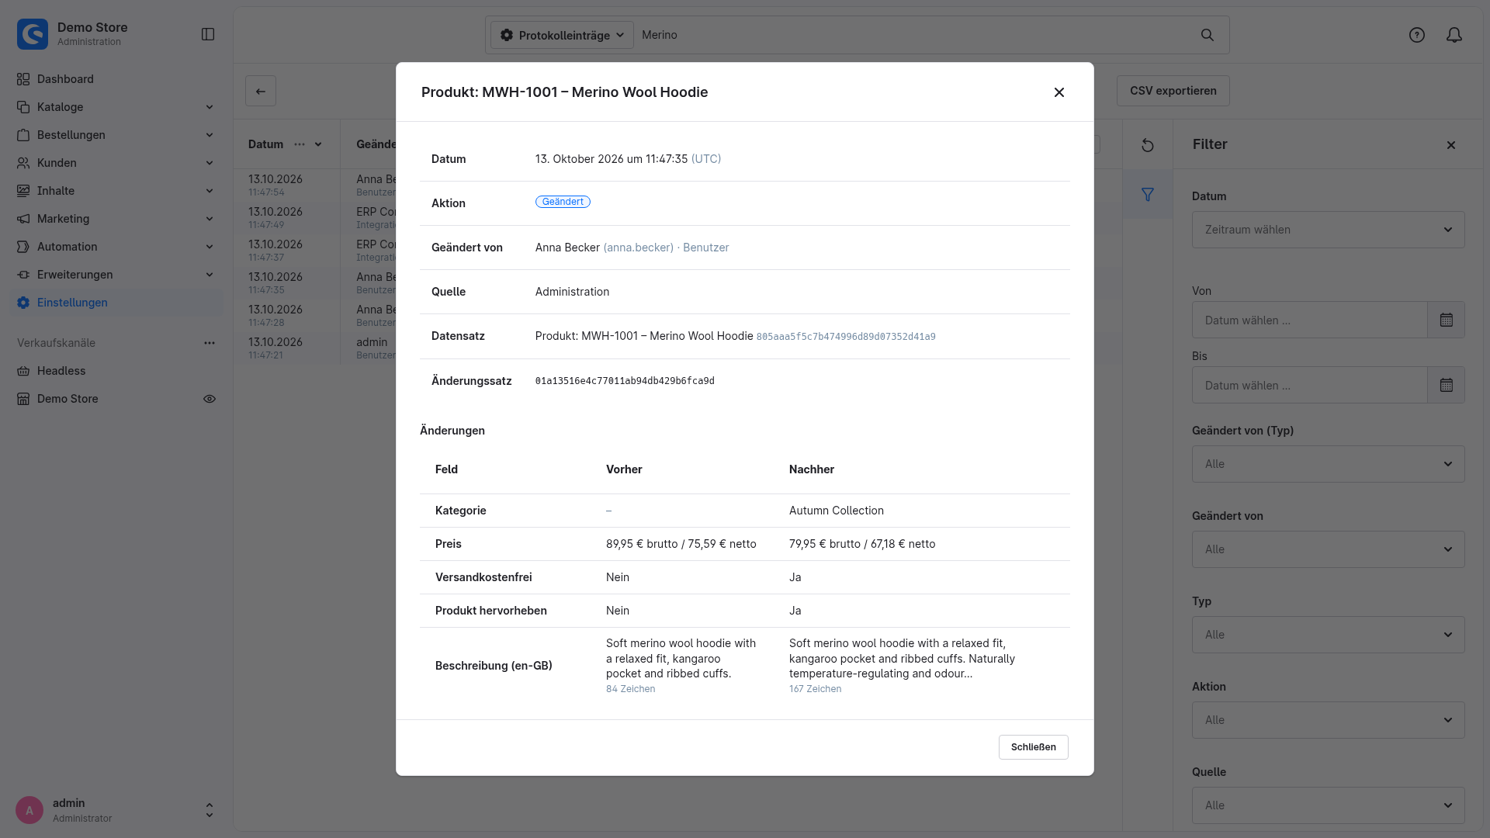Open the Typ filter dropdown
The height and width of the screenshot is (838, 1490).
[1329, 635]
